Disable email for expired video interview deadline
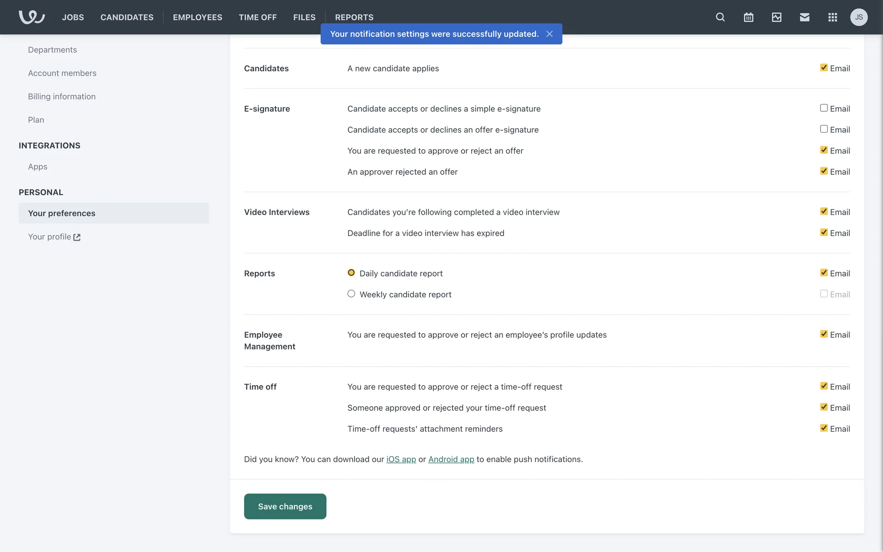The height and width of the screenshot is (552, 883). tap(824, 232)
